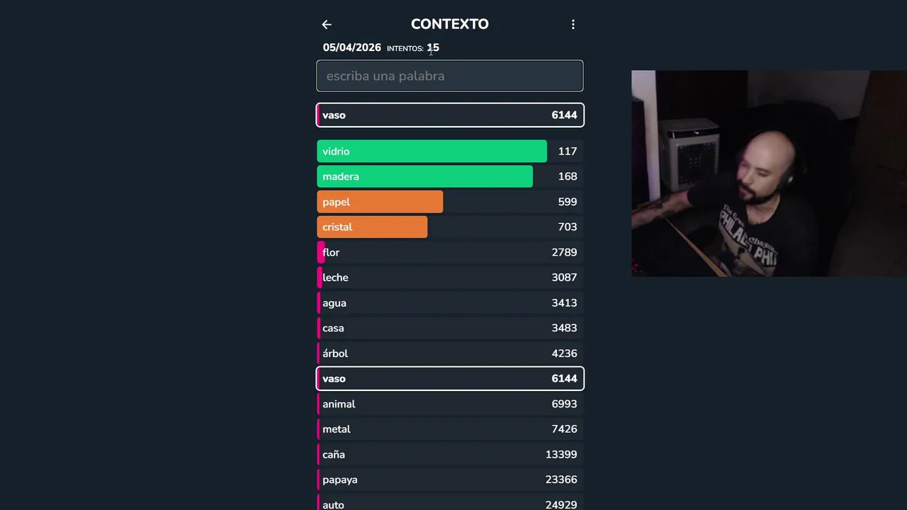Click the 'casa' guess row

coord(450,328)
